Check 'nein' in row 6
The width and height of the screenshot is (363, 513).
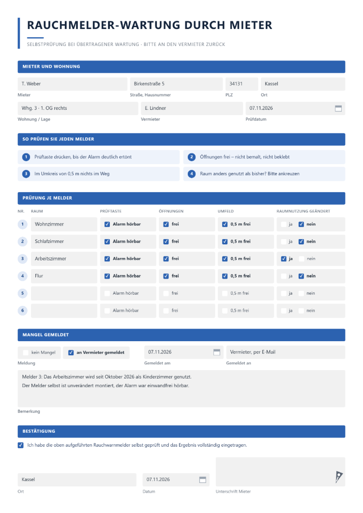click(301, 311)
